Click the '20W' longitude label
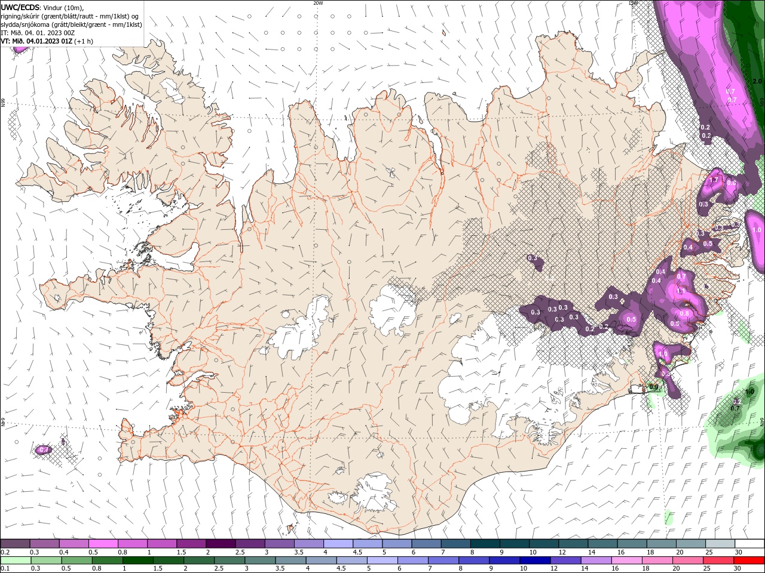 pyautogui.click(x=318, y=3)
